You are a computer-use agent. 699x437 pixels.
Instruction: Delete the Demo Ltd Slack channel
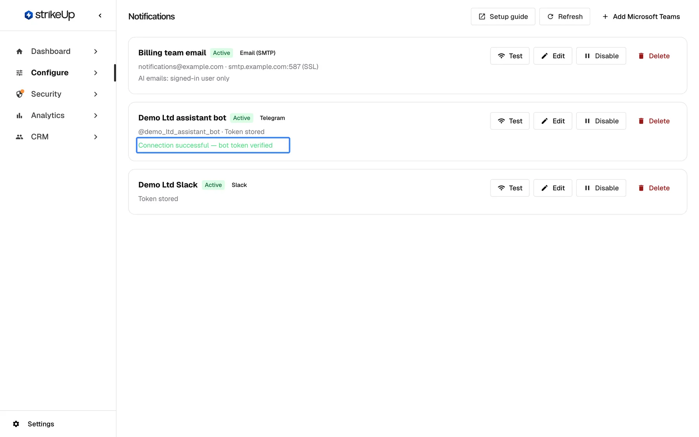click(654, 188)
